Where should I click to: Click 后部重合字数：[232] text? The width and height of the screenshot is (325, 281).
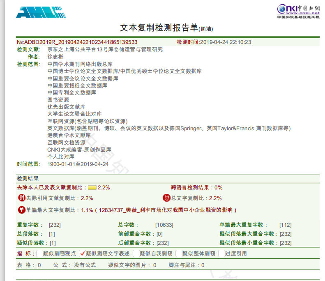(x=143, y=243)
